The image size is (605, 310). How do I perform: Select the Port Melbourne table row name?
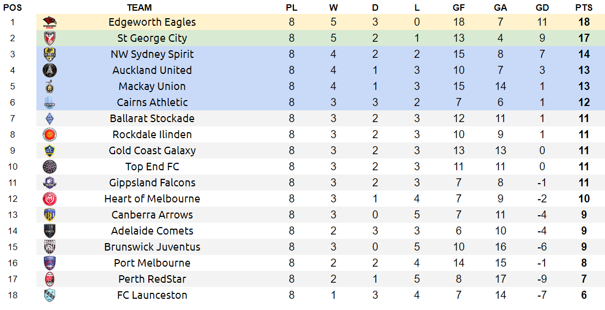pyautogui.click(x=152, y=263)
